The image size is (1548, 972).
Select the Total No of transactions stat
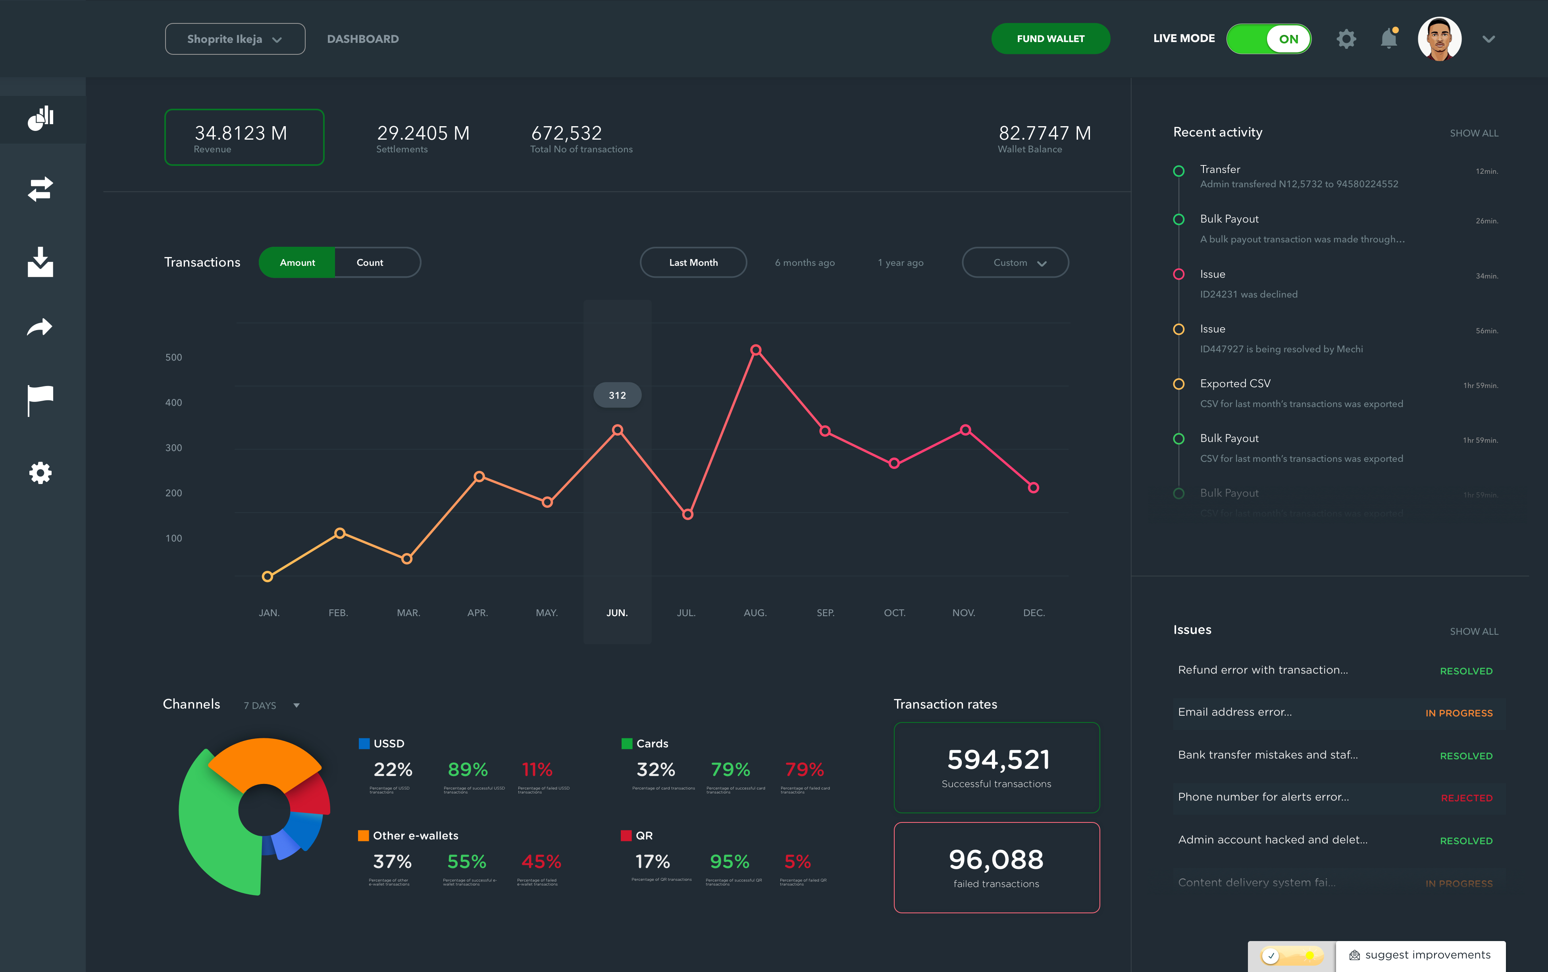[x=581, y=138]
